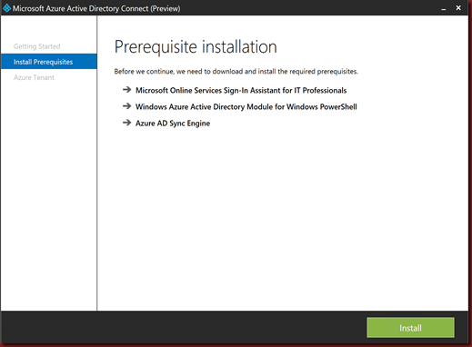Select the Azure Tenant step

[34, 77]
